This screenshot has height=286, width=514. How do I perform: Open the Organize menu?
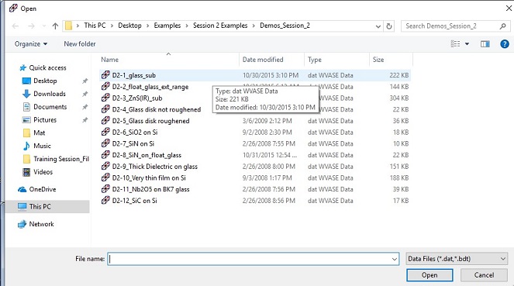[x=31, y=44]
